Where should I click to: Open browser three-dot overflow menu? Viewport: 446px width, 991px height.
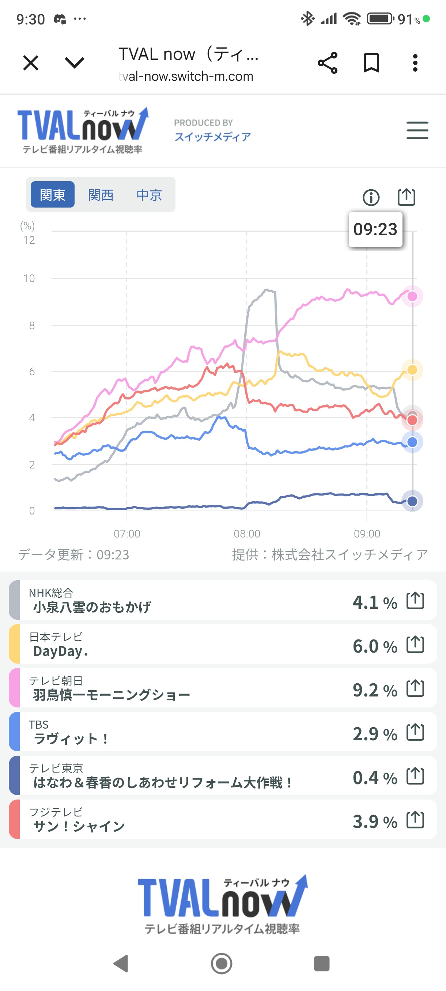pos(415,63)
